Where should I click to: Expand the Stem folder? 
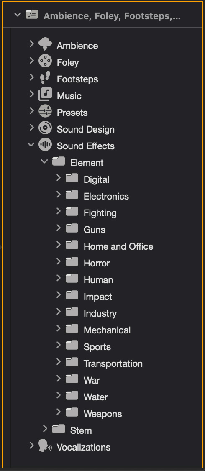pyautogui.click(x=45, y=429)
